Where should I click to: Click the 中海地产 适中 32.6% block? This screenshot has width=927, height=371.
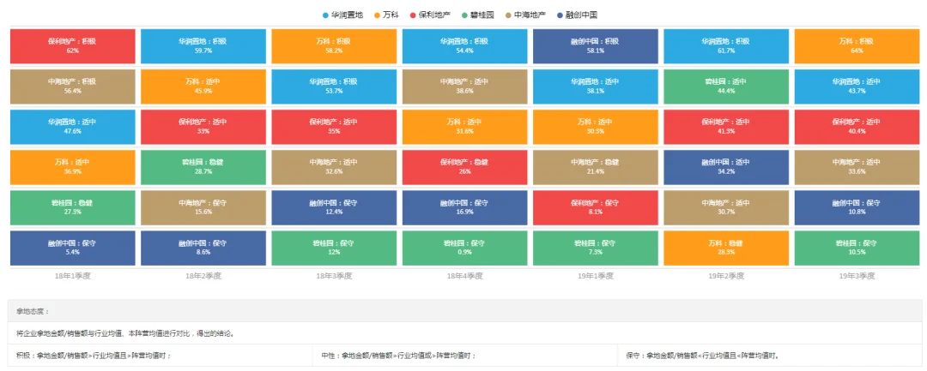tap(334, 167)
